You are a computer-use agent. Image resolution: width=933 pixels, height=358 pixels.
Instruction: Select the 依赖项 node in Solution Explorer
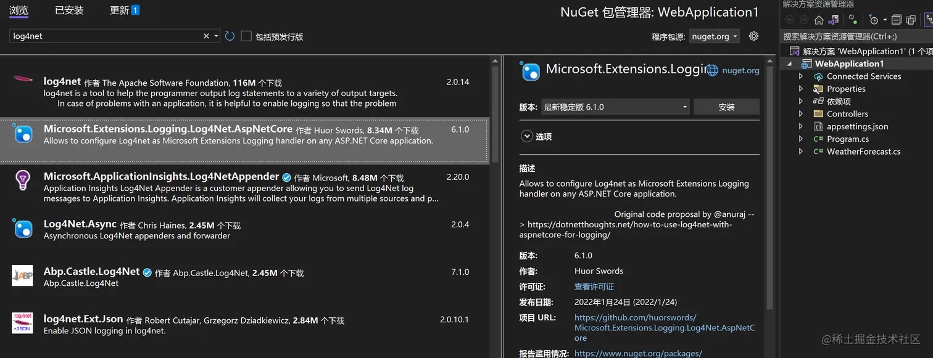tap(839, 101)
